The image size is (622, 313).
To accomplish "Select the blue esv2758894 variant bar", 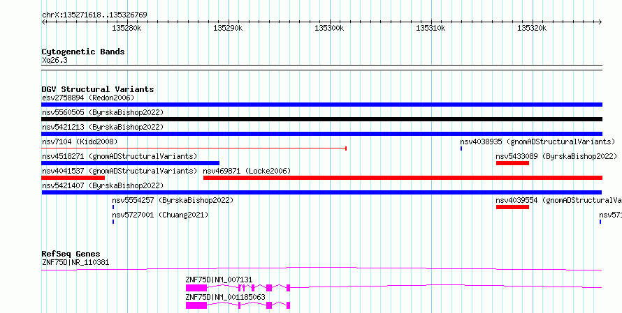I will coord(321,105).
